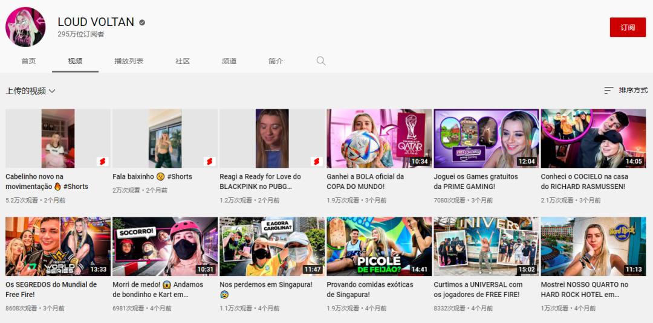Image resolution: width=653 pixels, height=323 pixels.
Task: Switch to the 首页 tab
Action: [x=28, y=61]
